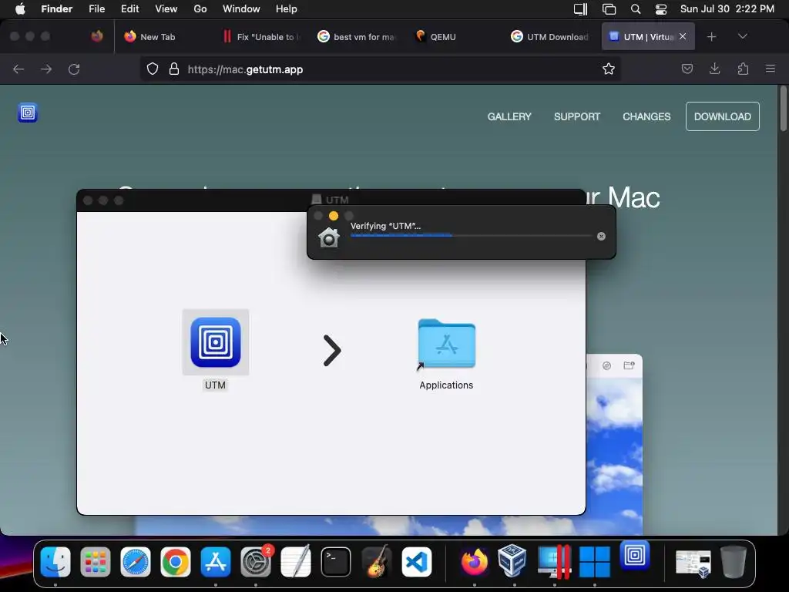Go back in browser history
Image resolution: width=789 pixels, height=592 pixels.
click(18, 69)
